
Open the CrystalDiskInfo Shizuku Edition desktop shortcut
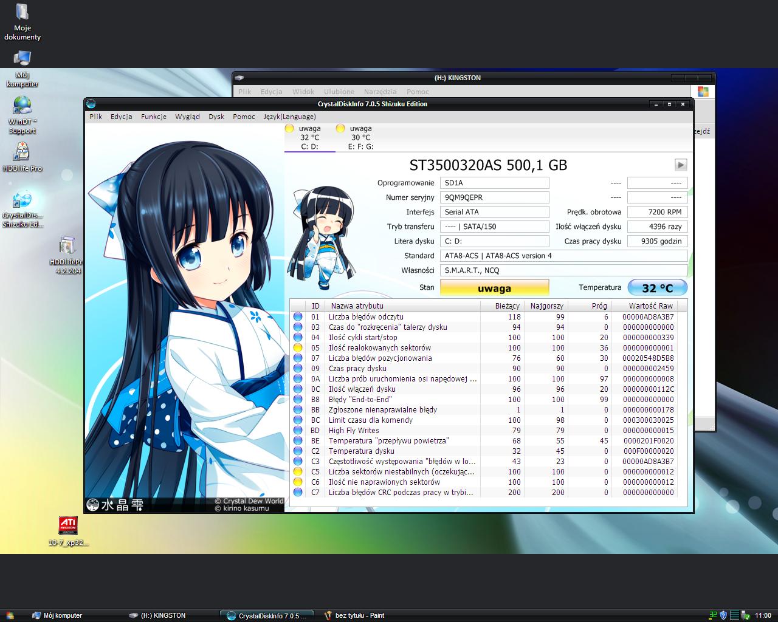click(22, 209)
